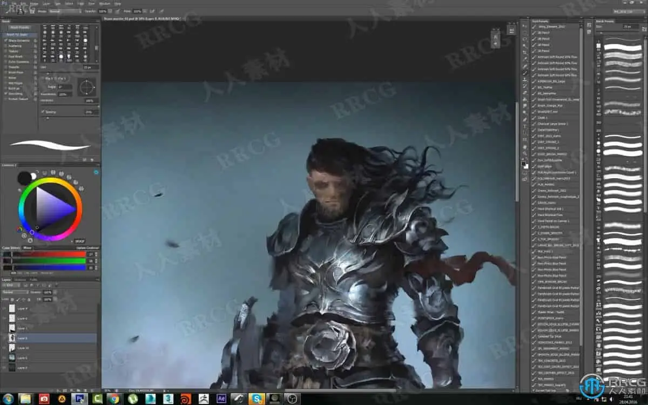648x405 pixels.
Task: Click the Windows Start button
Action: pos(8,399)
